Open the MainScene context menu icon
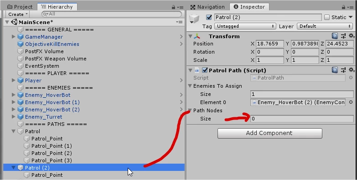Viewport: 357px width, 180px height. coord(179,22)
